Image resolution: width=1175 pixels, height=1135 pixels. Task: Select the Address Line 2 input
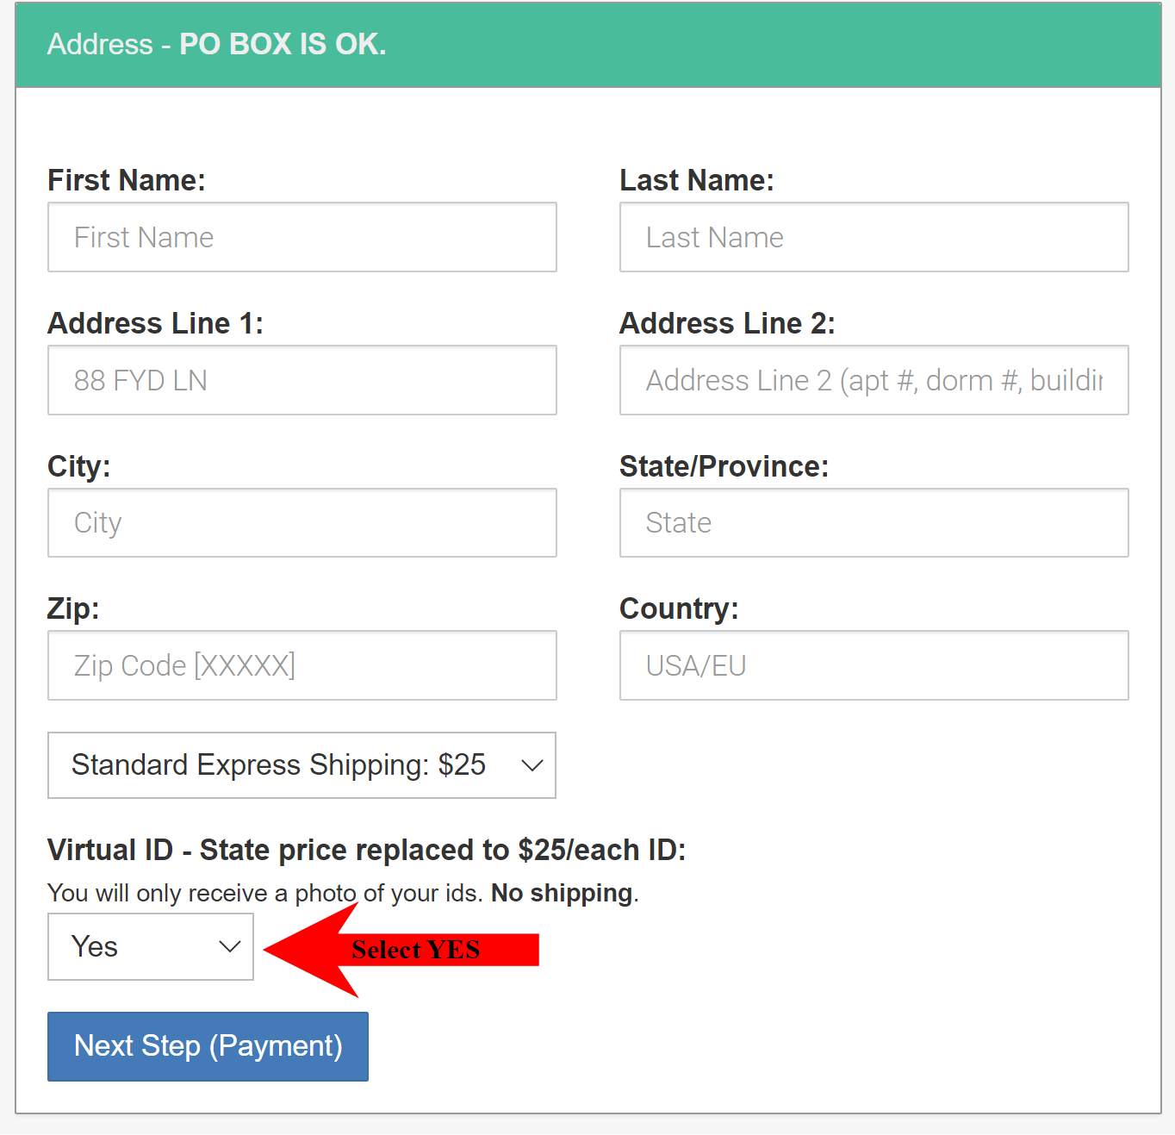pyautogui.click(x=873, y=380)
